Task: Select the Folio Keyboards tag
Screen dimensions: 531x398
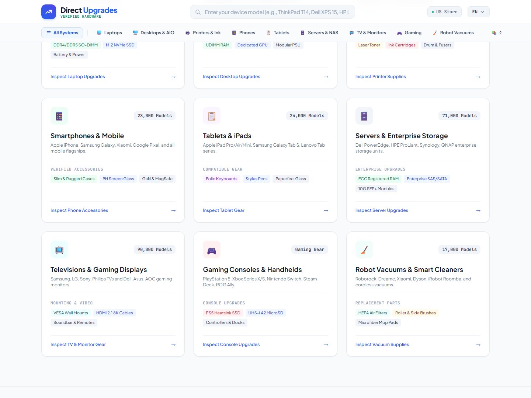Action: [222, 179]
